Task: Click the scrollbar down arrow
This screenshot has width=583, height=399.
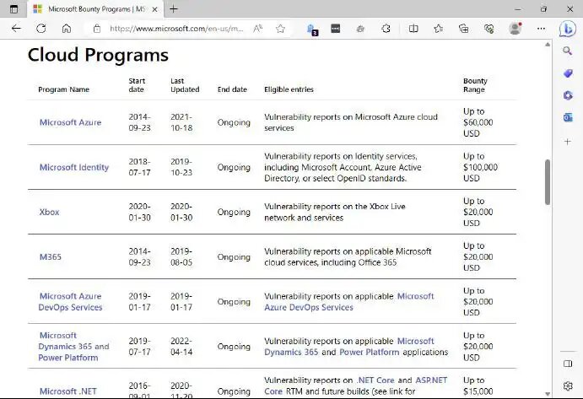Action: [x=548, y=393]
